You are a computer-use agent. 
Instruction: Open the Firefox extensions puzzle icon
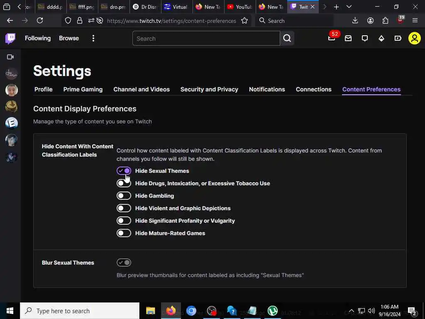(x=385, y=21)
